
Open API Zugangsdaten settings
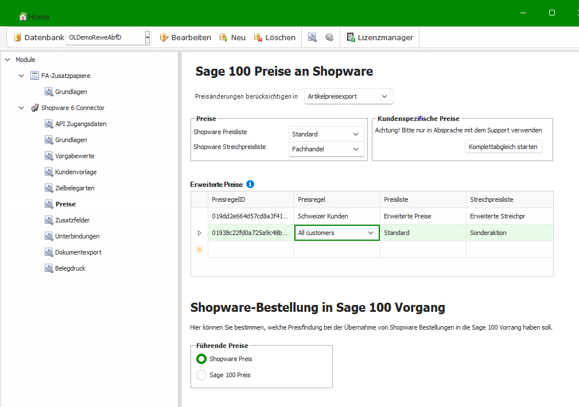pos(81,124)
